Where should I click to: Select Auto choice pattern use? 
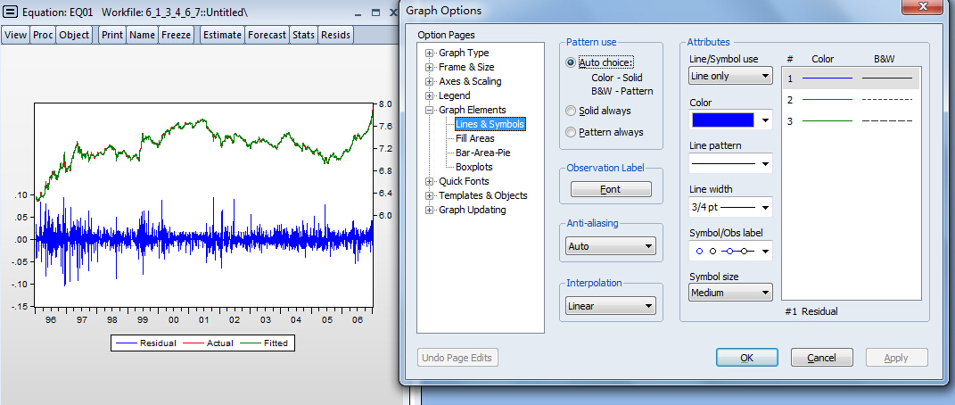coord(571,62)
